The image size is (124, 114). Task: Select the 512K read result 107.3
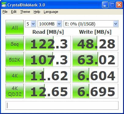[48, 59]
